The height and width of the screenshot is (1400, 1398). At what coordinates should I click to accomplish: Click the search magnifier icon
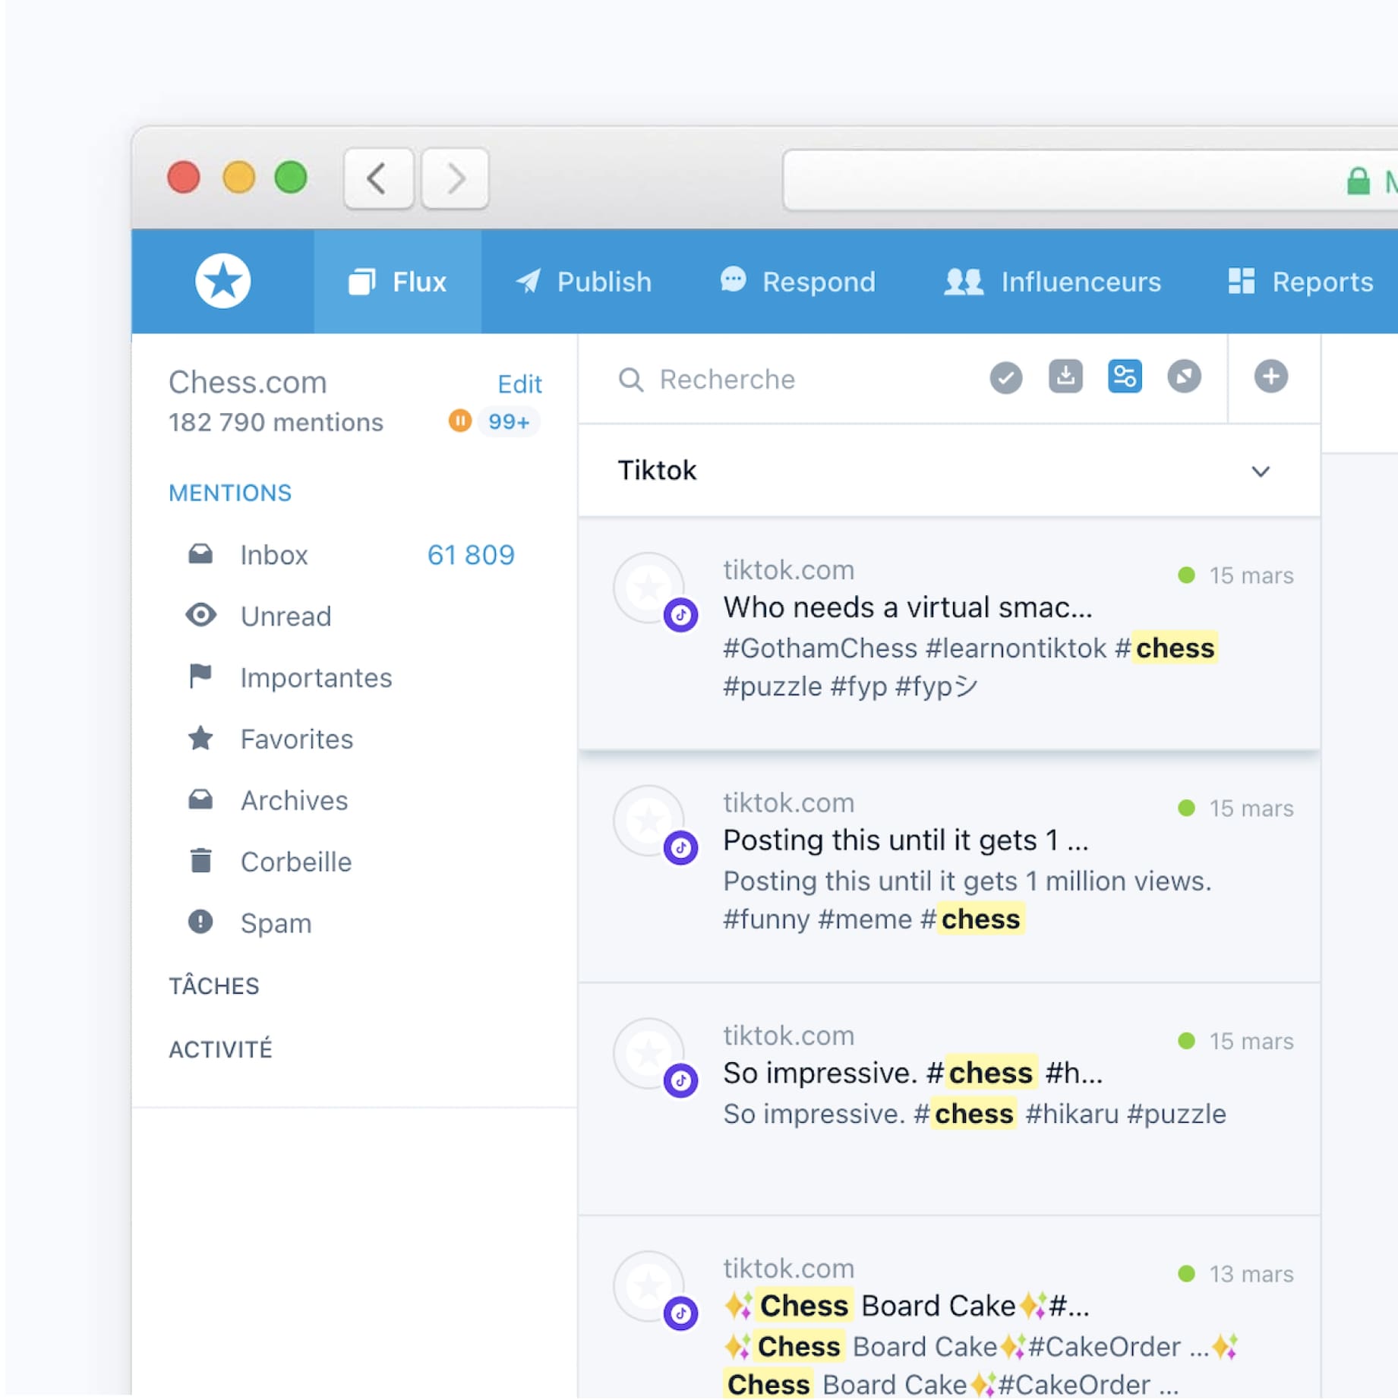point(631,380)
